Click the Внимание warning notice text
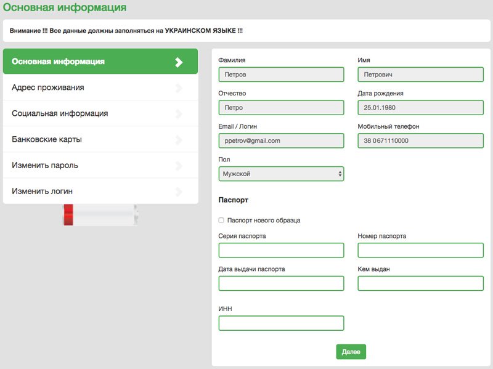The height and width of the screenshot is (369, 493). point(126,31)
